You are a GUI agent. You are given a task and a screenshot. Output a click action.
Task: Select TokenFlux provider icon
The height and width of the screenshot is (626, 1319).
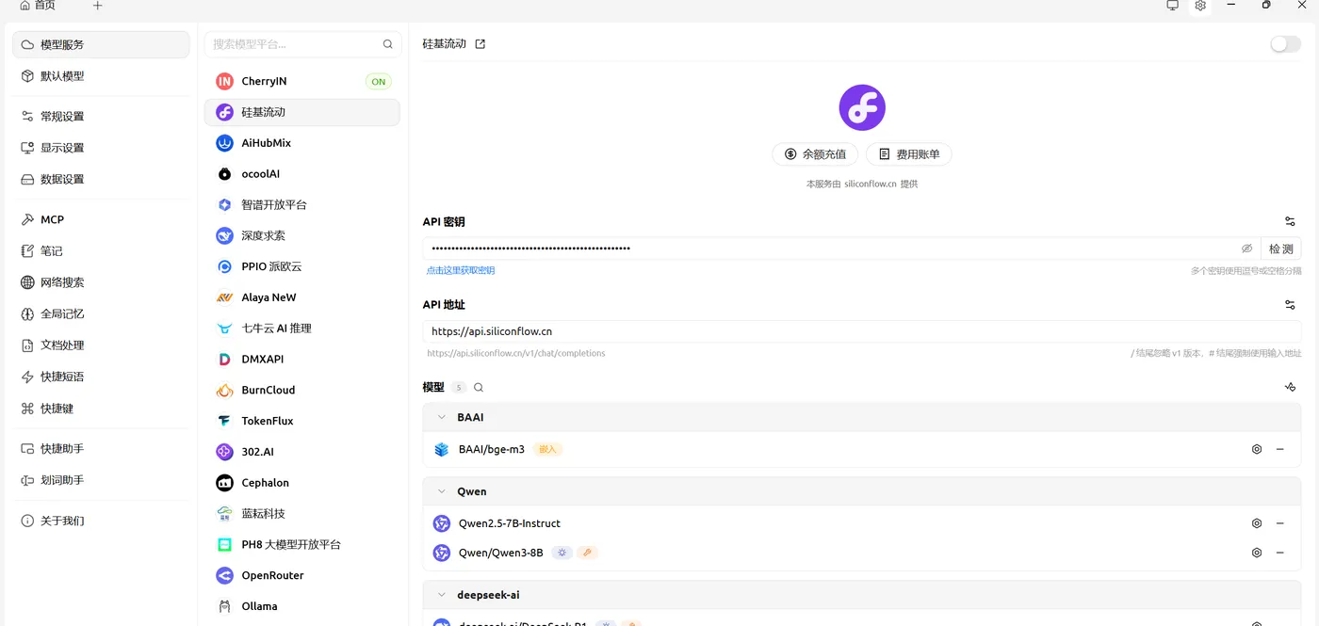224,421
